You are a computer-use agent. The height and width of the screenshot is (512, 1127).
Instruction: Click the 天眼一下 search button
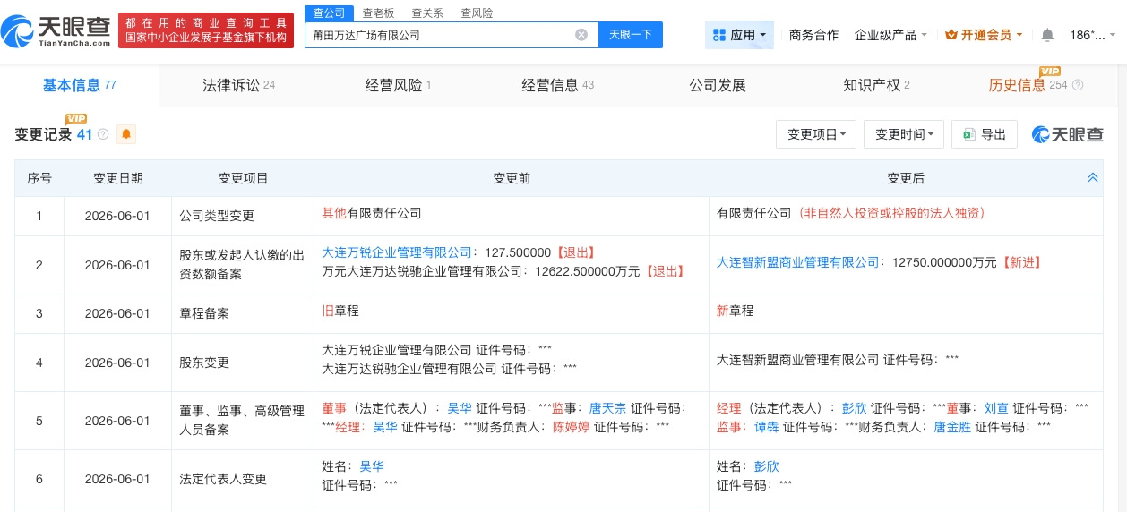pos(630,35)
